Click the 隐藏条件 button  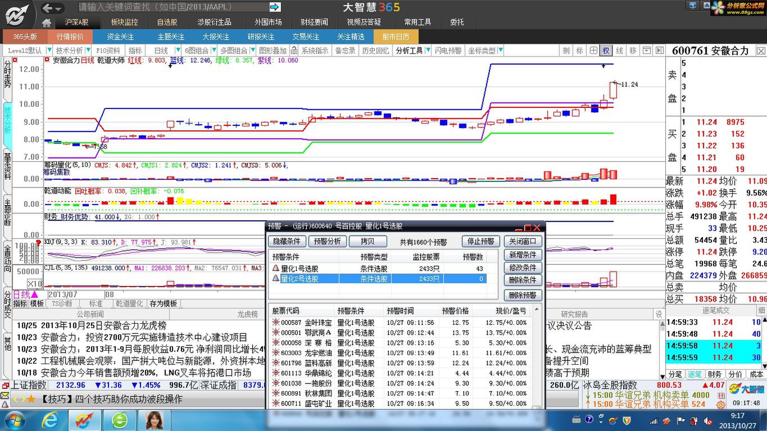point(287,241)
